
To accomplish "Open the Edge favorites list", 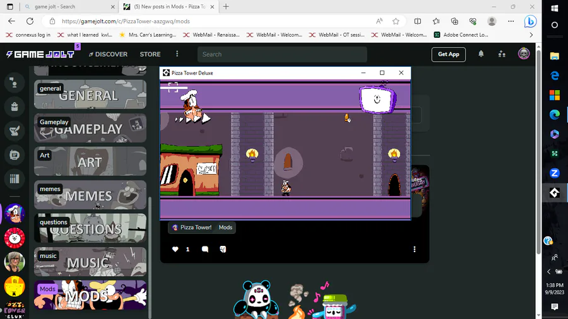I will (x=436, y=21).
